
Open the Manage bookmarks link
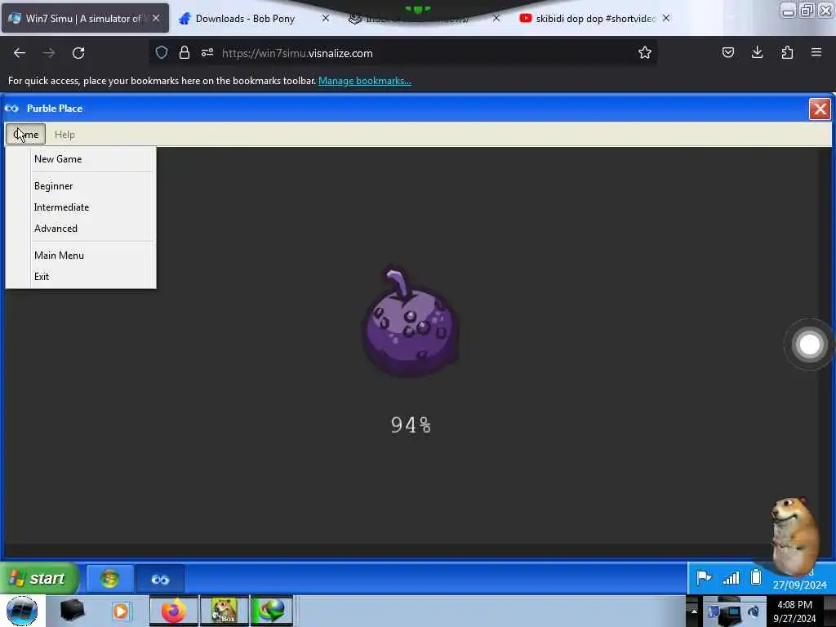click(x=365, y=81)
